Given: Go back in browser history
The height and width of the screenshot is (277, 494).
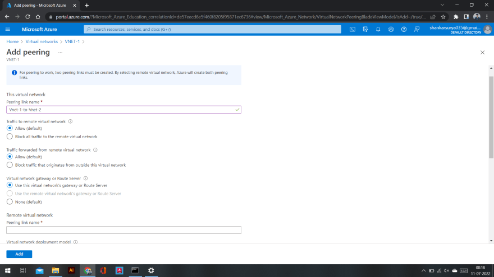Looking at the screenshot, I should [7, 17].
